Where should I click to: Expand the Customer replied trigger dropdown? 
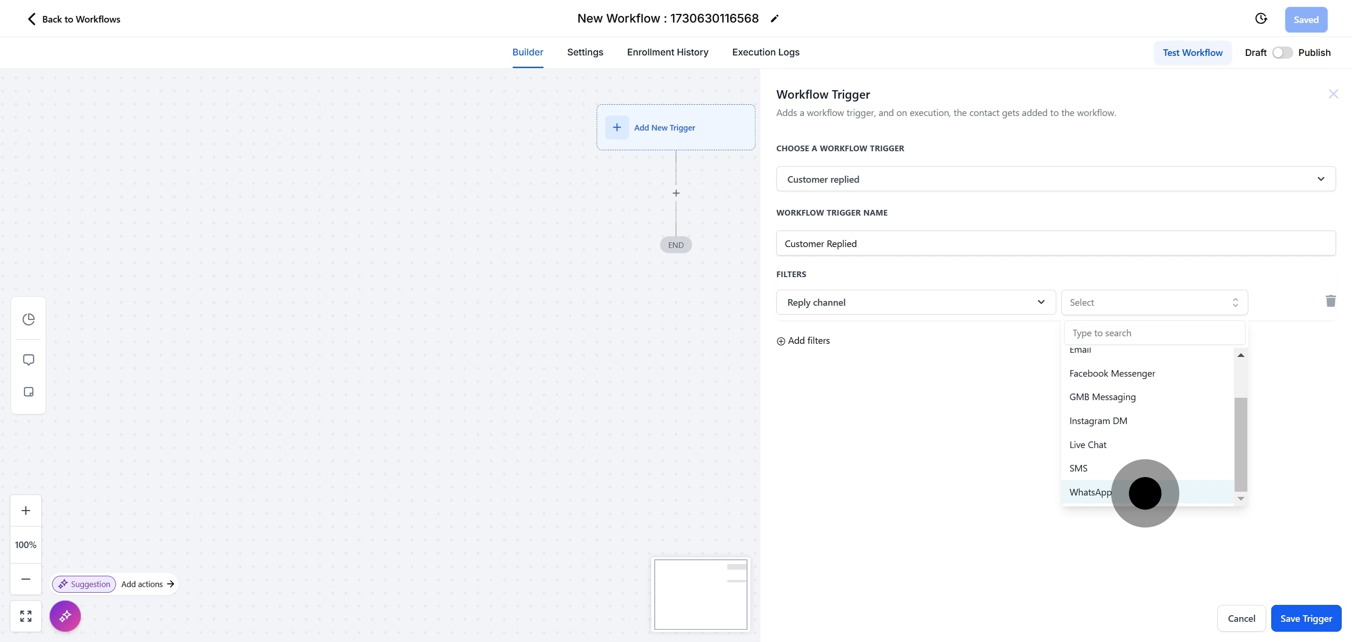point(1055,179)
